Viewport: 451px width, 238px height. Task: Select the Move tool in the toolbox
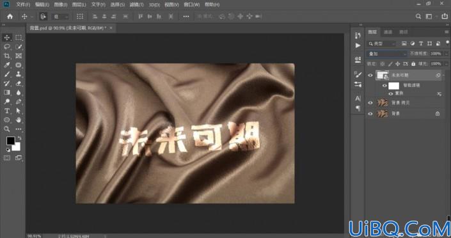click(x=7, y=37)
